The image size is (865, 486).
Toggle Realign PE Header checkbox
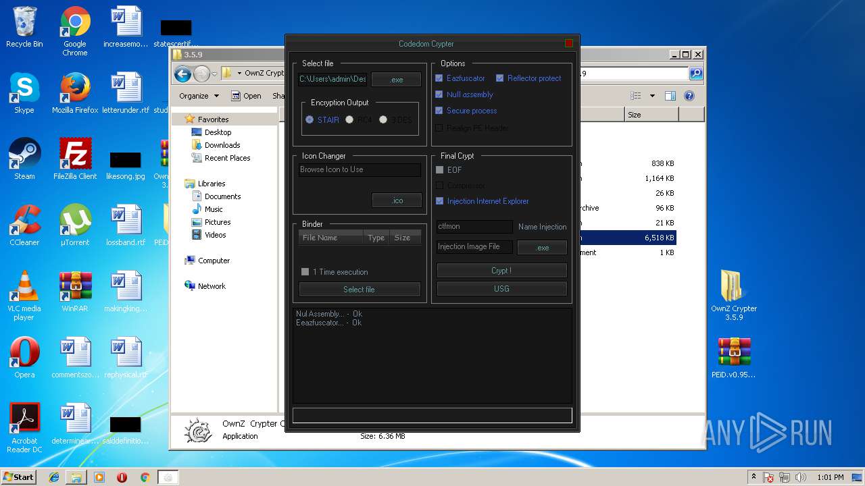pos(439,128)
